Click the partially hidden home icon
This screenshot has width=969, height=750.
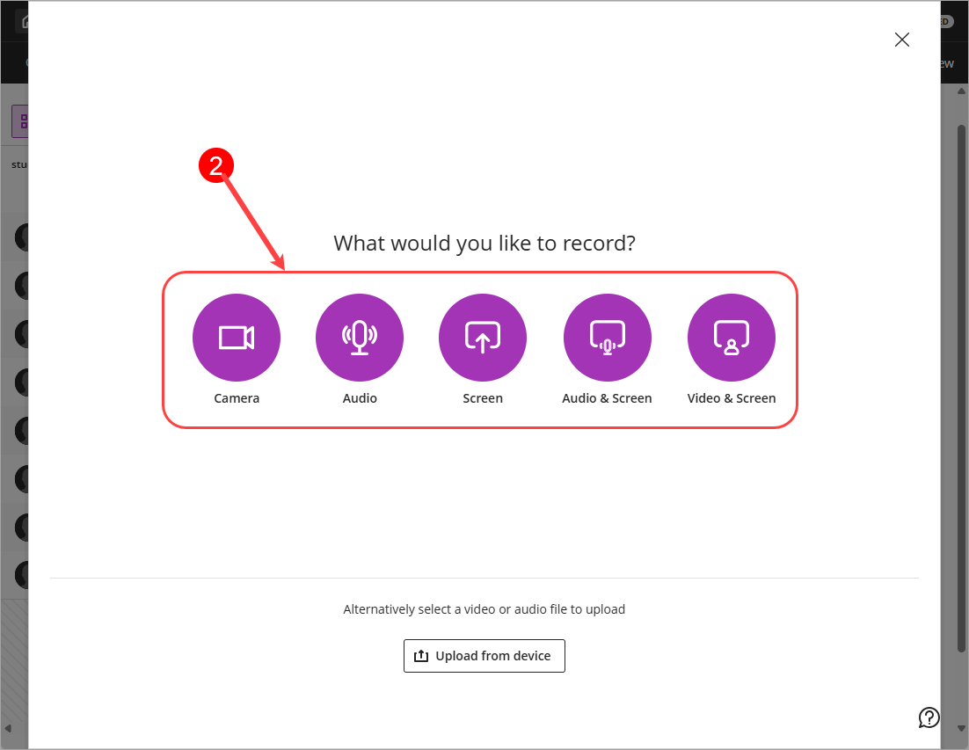(x=25, y=22)
